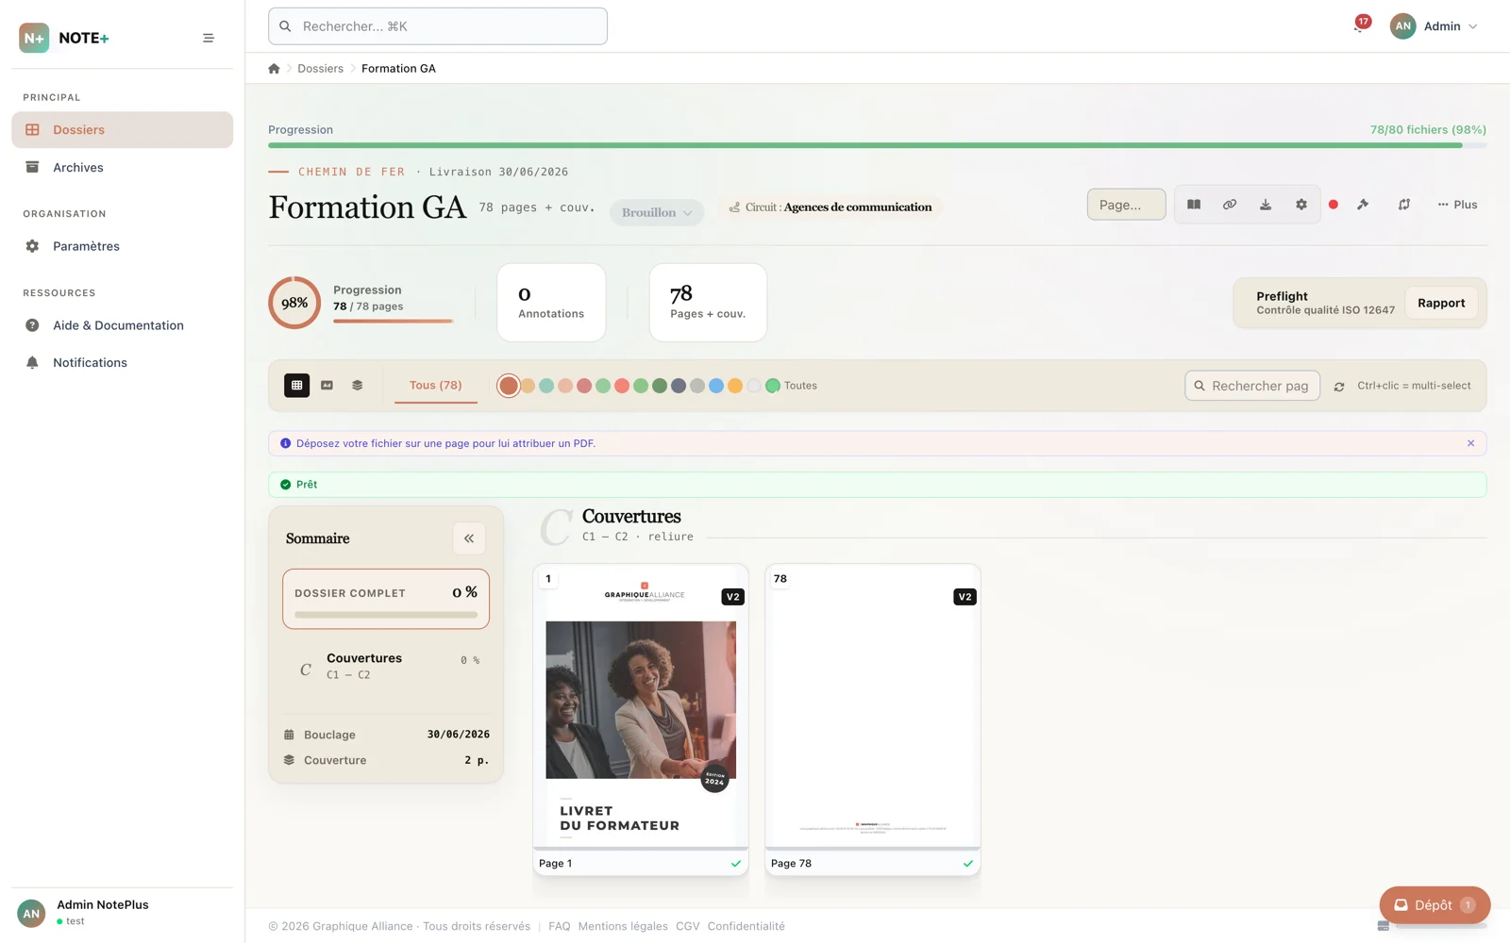
Task: Click the info icon in hint banner
Action: coord(285,443)
